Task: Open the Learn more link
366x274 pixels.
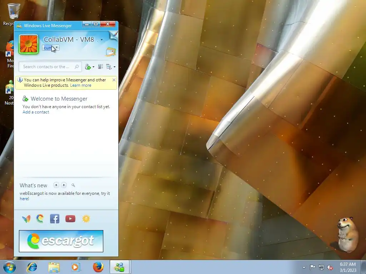Action: pos(80,85)
